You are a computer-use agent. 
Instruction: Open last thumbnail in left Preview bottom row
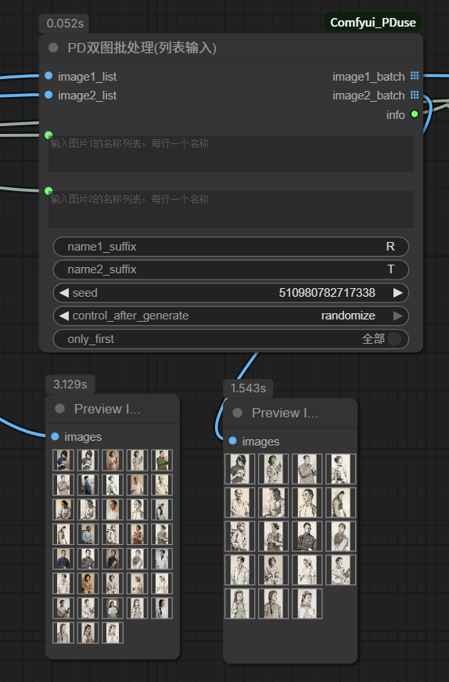113,633
